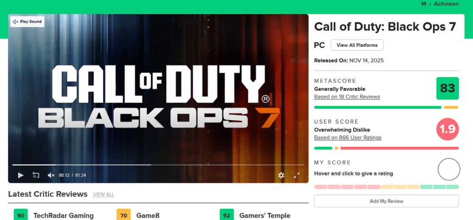Open TechRadar Gaming review

click(x=63, y=215)
